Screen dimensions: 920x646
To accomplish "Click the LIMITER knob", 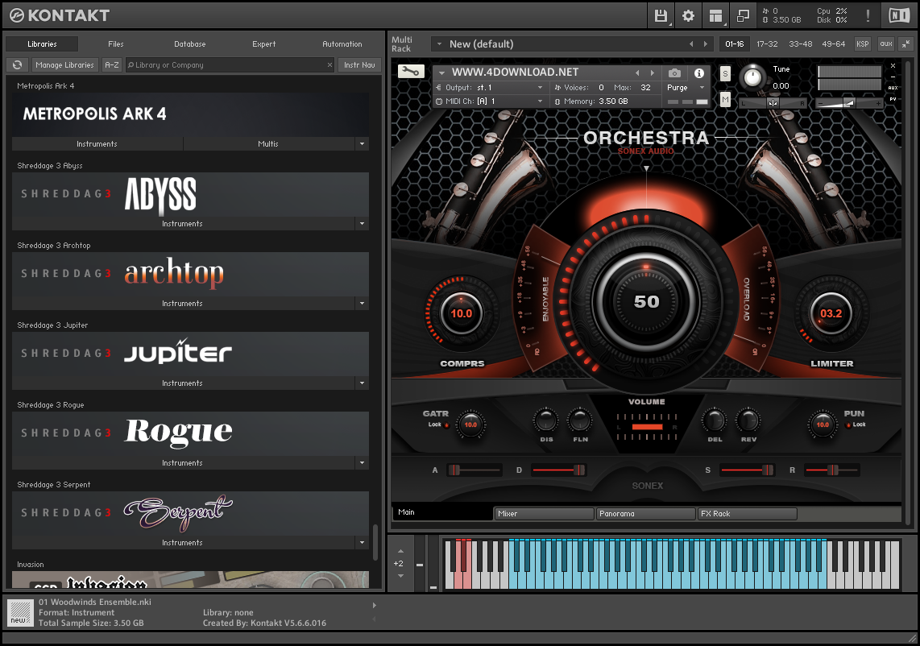I will tap(831, 314).
